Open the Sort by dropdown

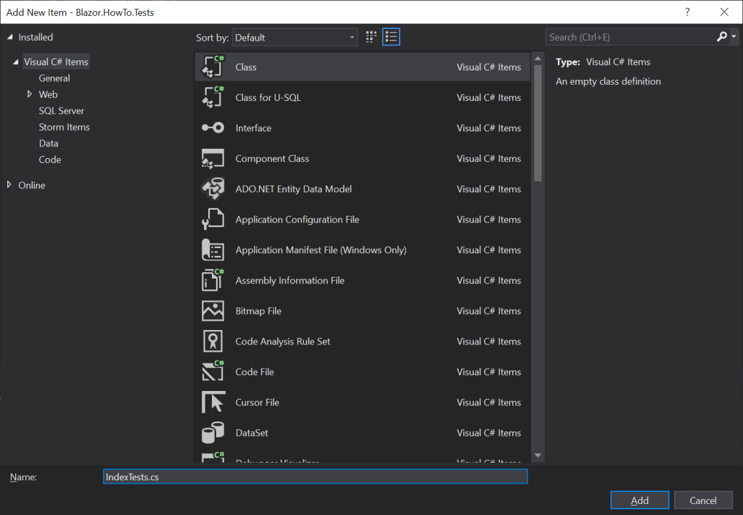(295, 37)
